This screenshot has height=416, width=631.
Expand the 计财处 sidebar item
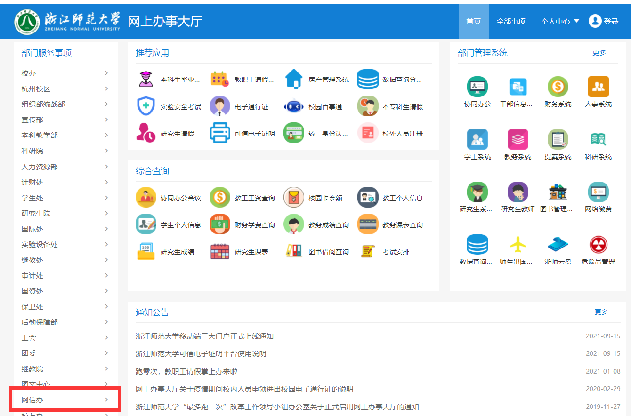[65, 182]
